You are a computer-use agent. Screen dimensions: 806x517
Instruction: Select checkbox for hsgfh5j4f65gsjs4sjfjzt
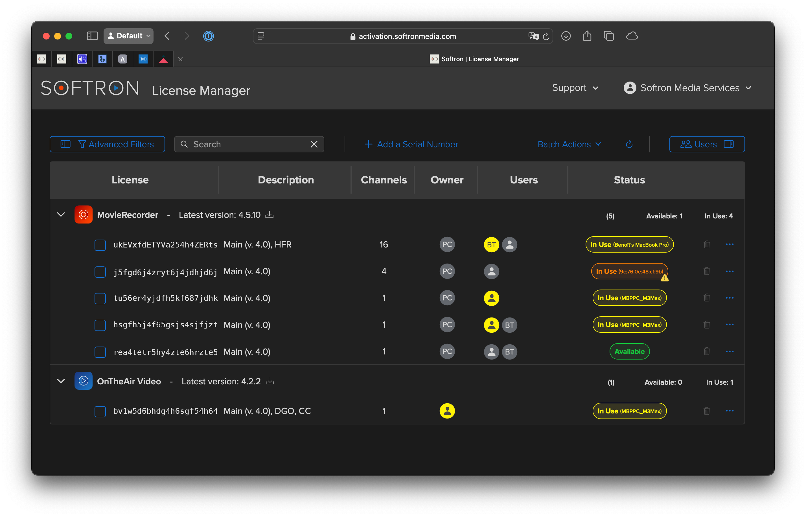[100, 325]
